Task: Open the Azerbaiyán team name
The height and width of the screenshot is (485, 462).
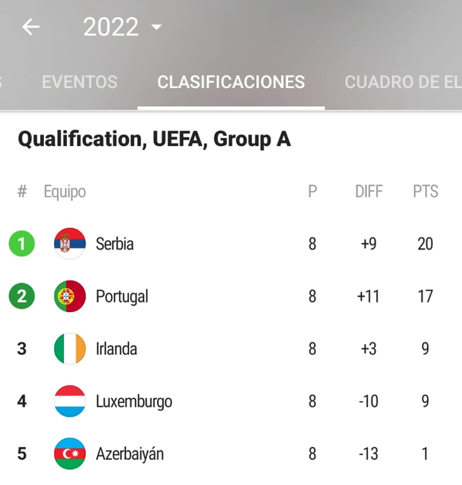Action: tap(130, 454)
